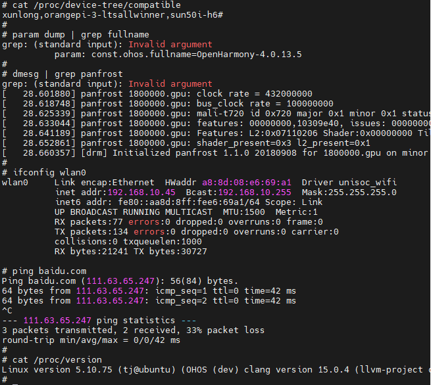Click 'Linux version 5.10.75 (tj@ubuntu)' line

216,370
